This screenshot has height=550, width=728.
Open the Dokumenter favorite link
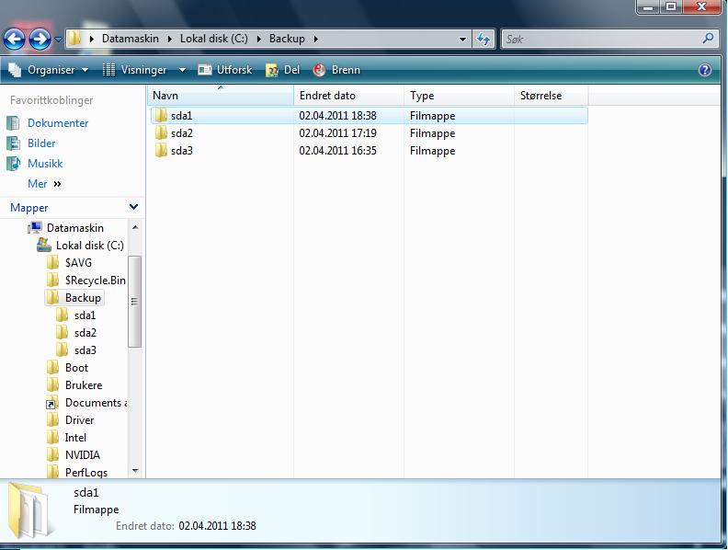[x=58, y=123]
